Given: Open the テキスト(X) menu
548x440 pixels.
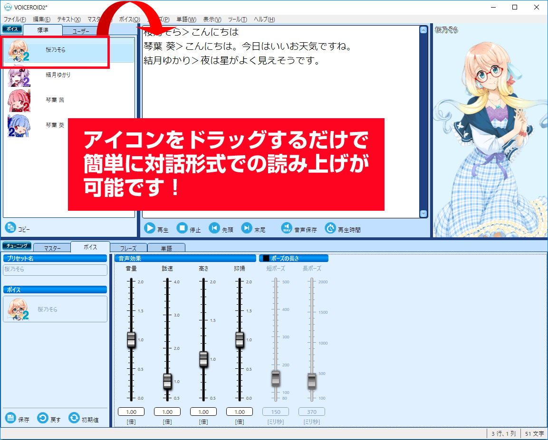Looking at the screenshot, I should tap(69, 19).
